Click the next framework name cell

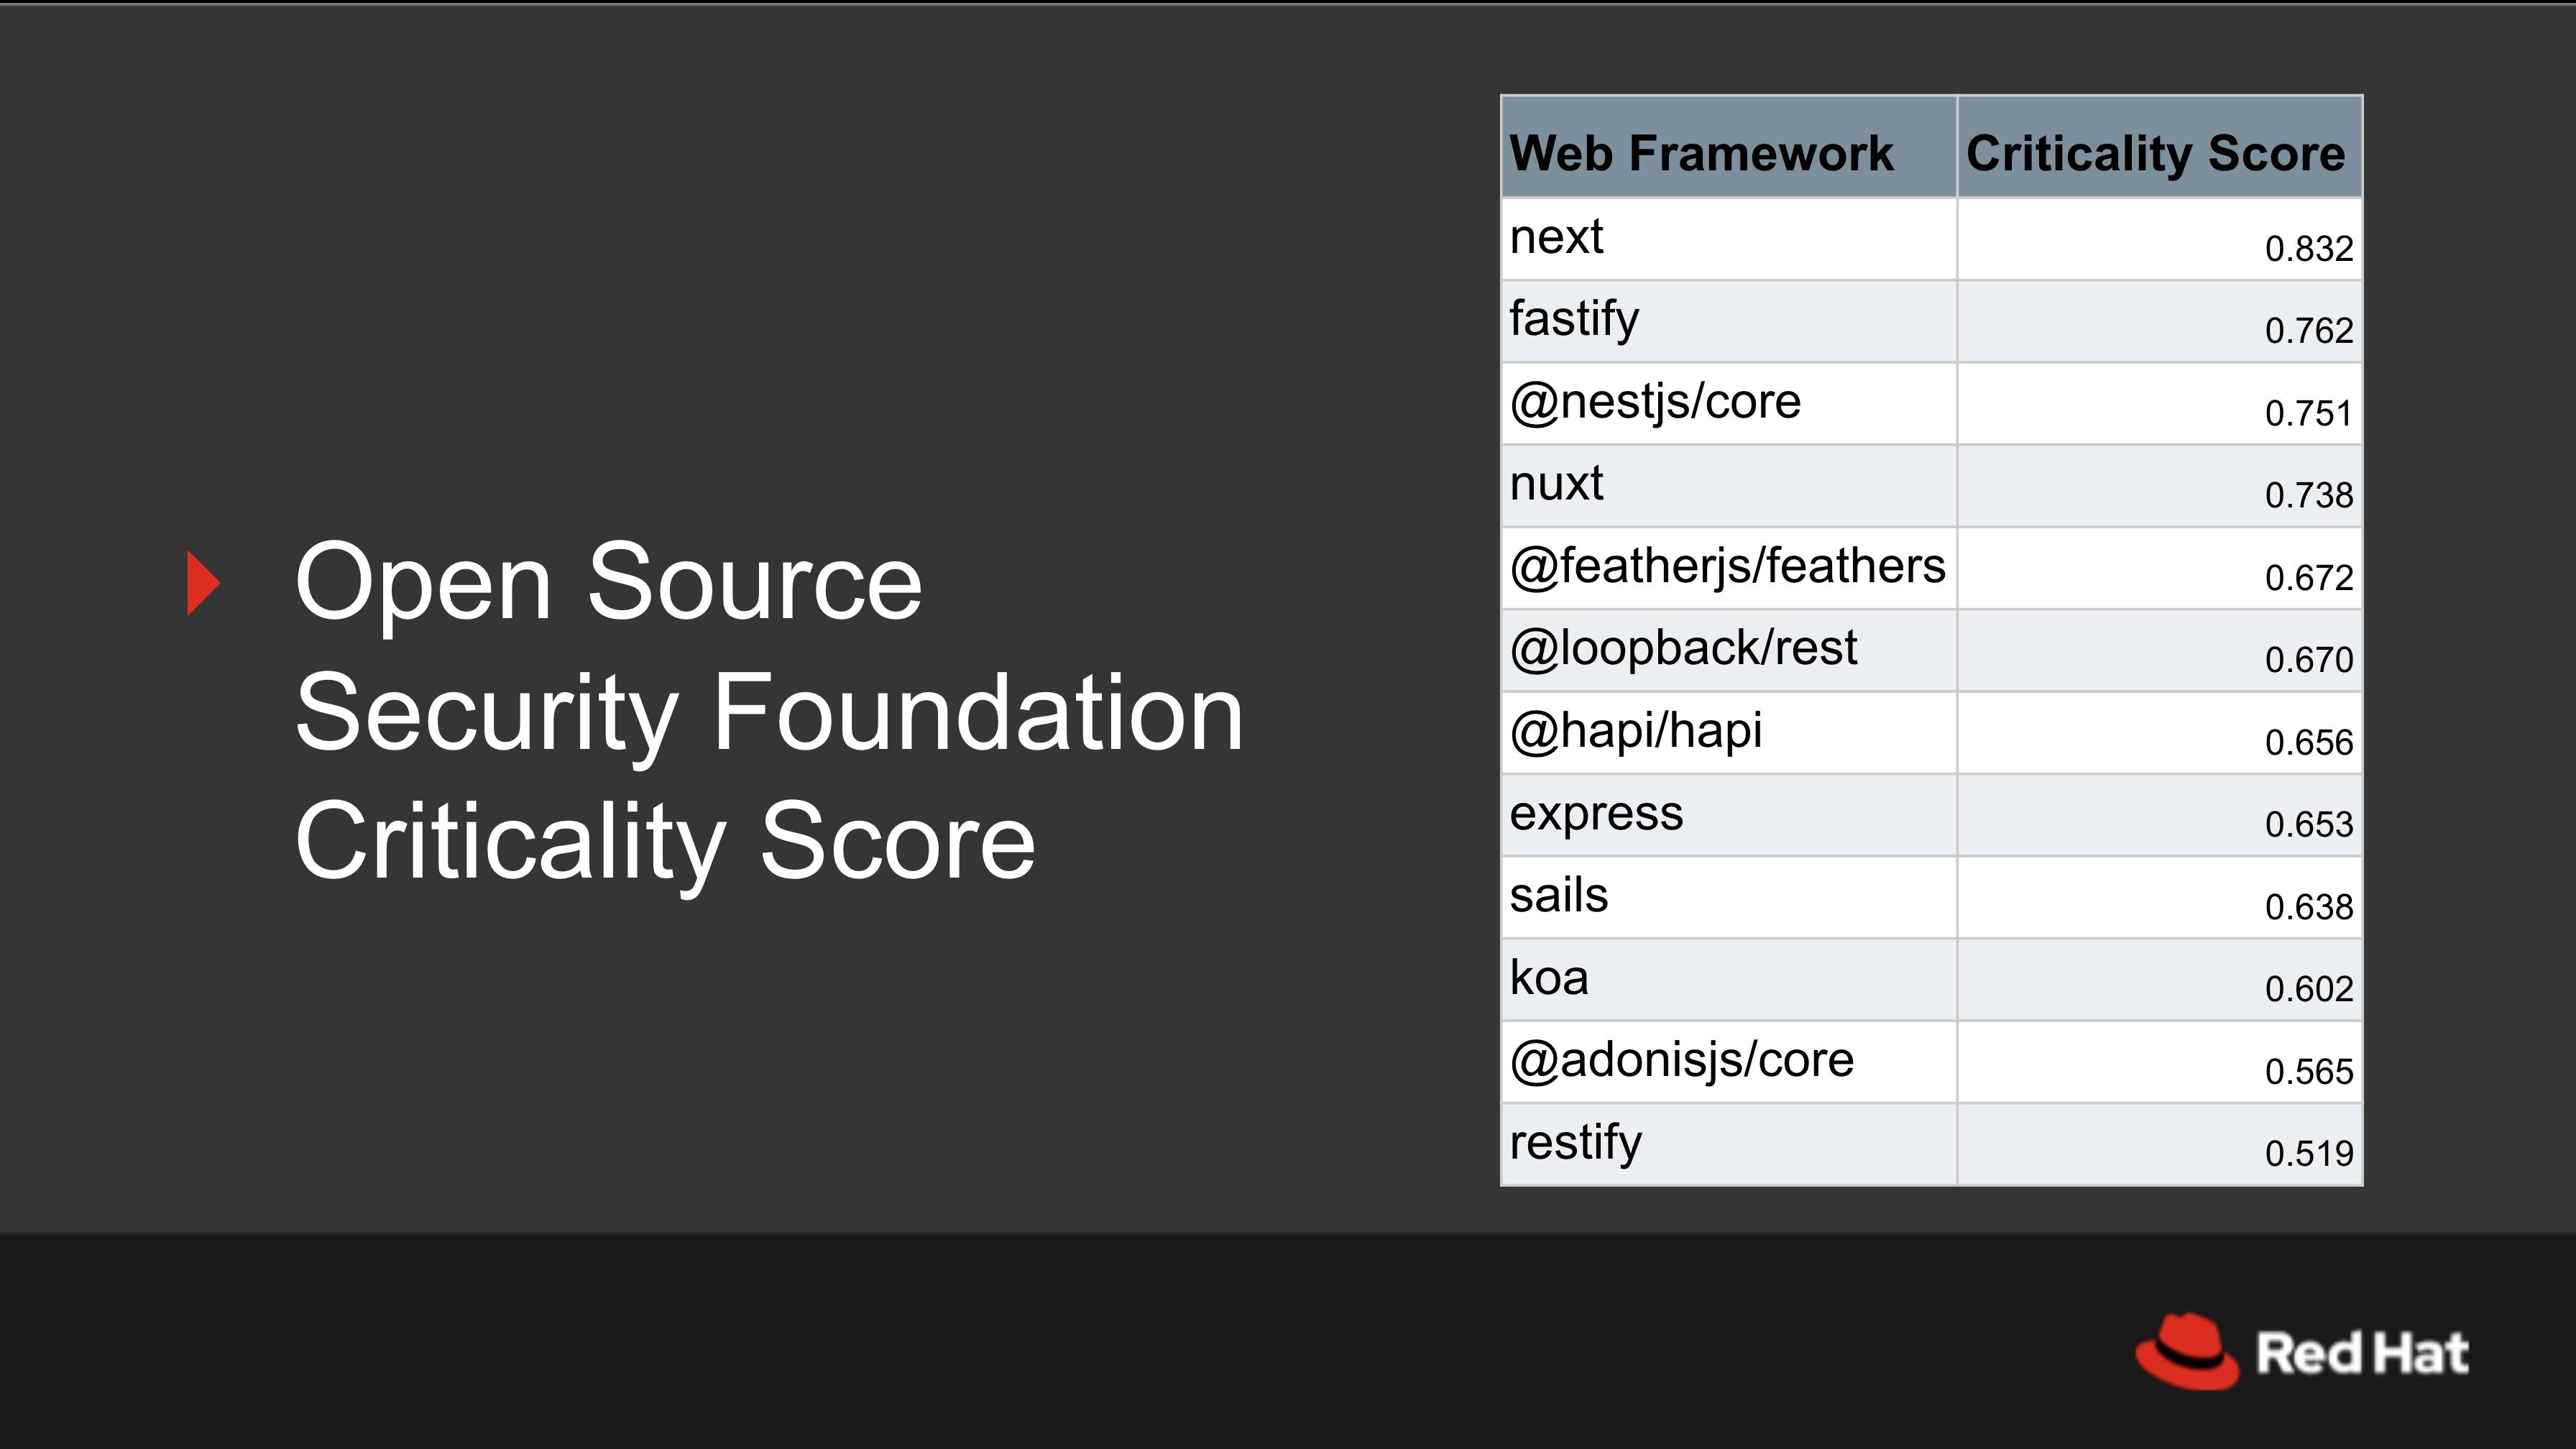point(1557,238)
